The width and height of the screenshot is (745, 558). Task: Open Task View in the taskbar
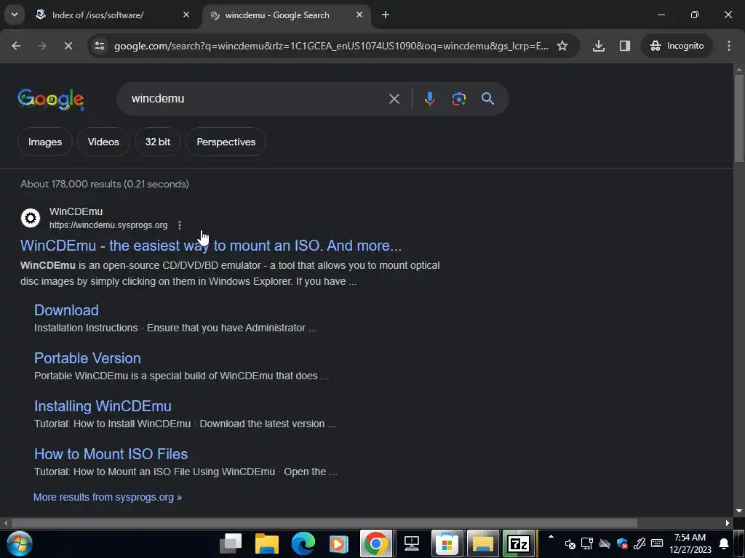click(231, 543)
